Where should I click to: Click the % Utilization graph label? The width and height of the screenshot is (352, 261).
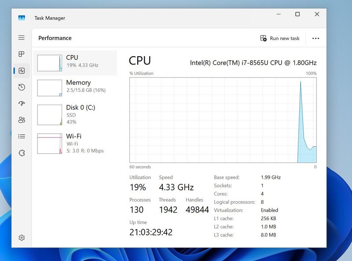(141, 73)
